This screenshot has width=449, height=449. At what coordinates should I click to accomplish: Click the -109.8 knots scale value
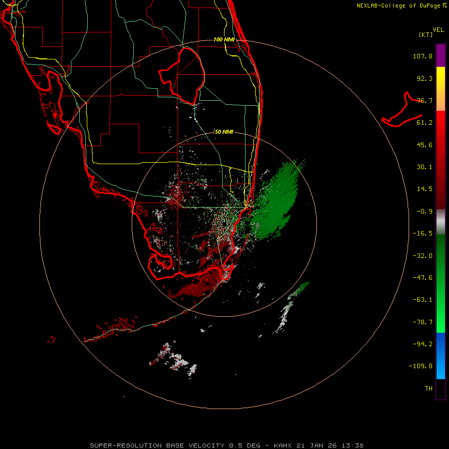(421, 366)
